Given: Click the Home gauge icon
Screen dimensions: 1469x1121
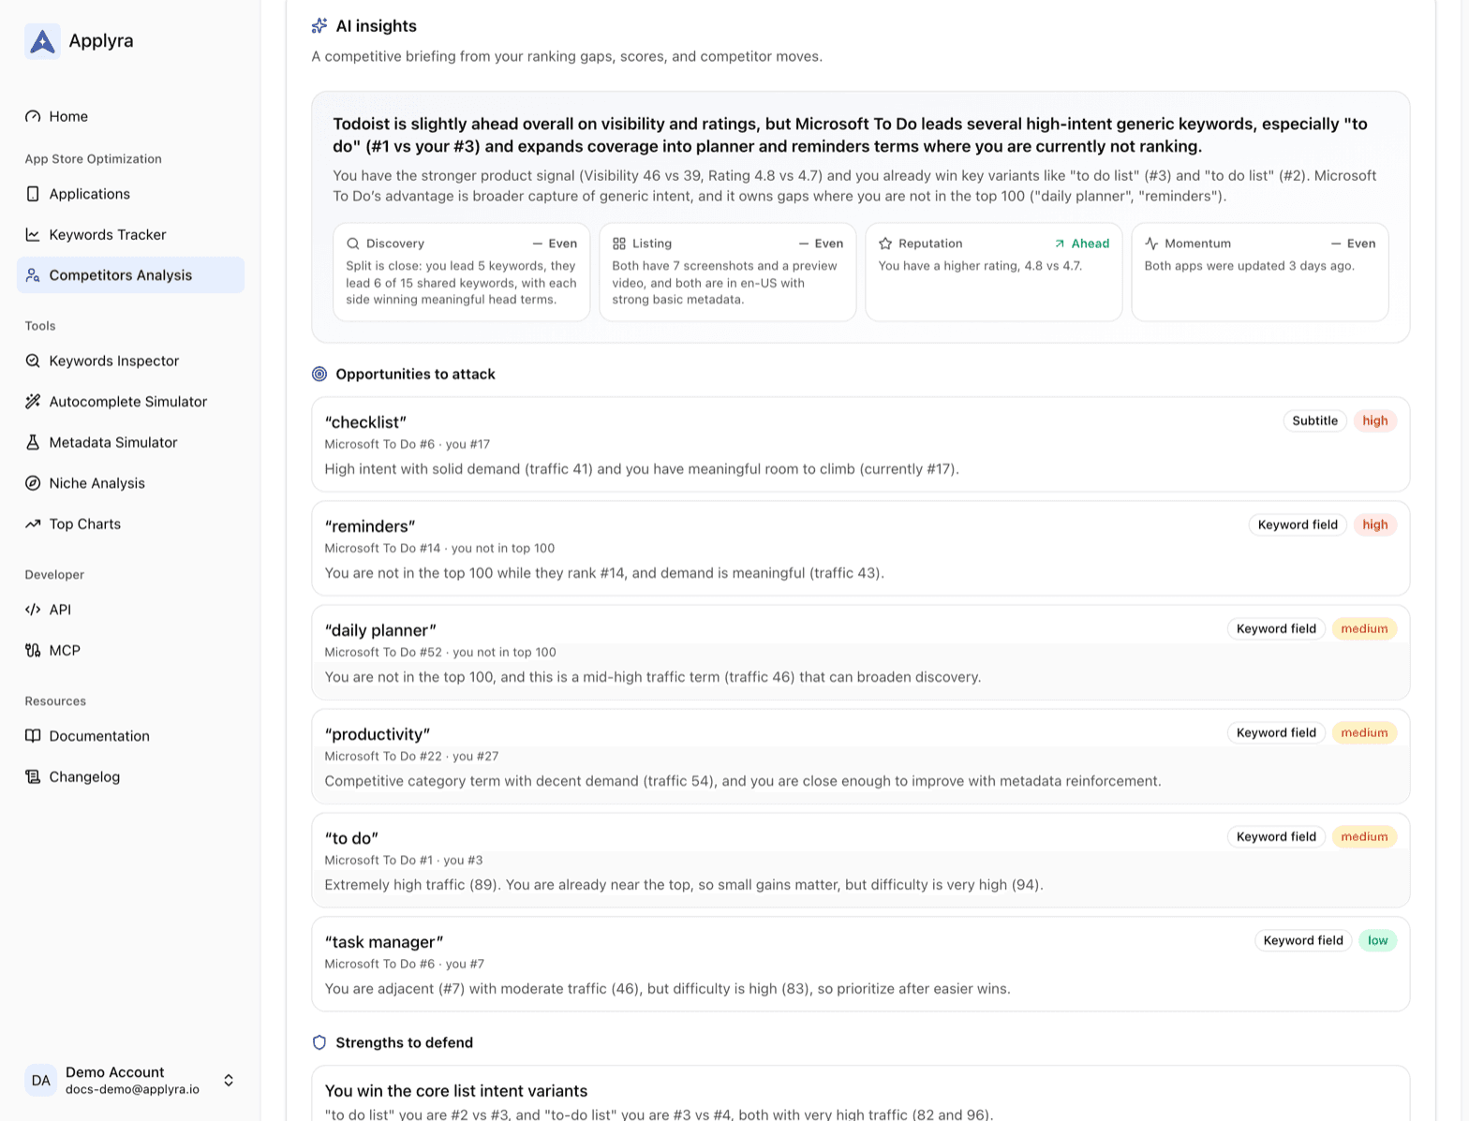Looking at the screenshot, I should [x=33, y=116].
